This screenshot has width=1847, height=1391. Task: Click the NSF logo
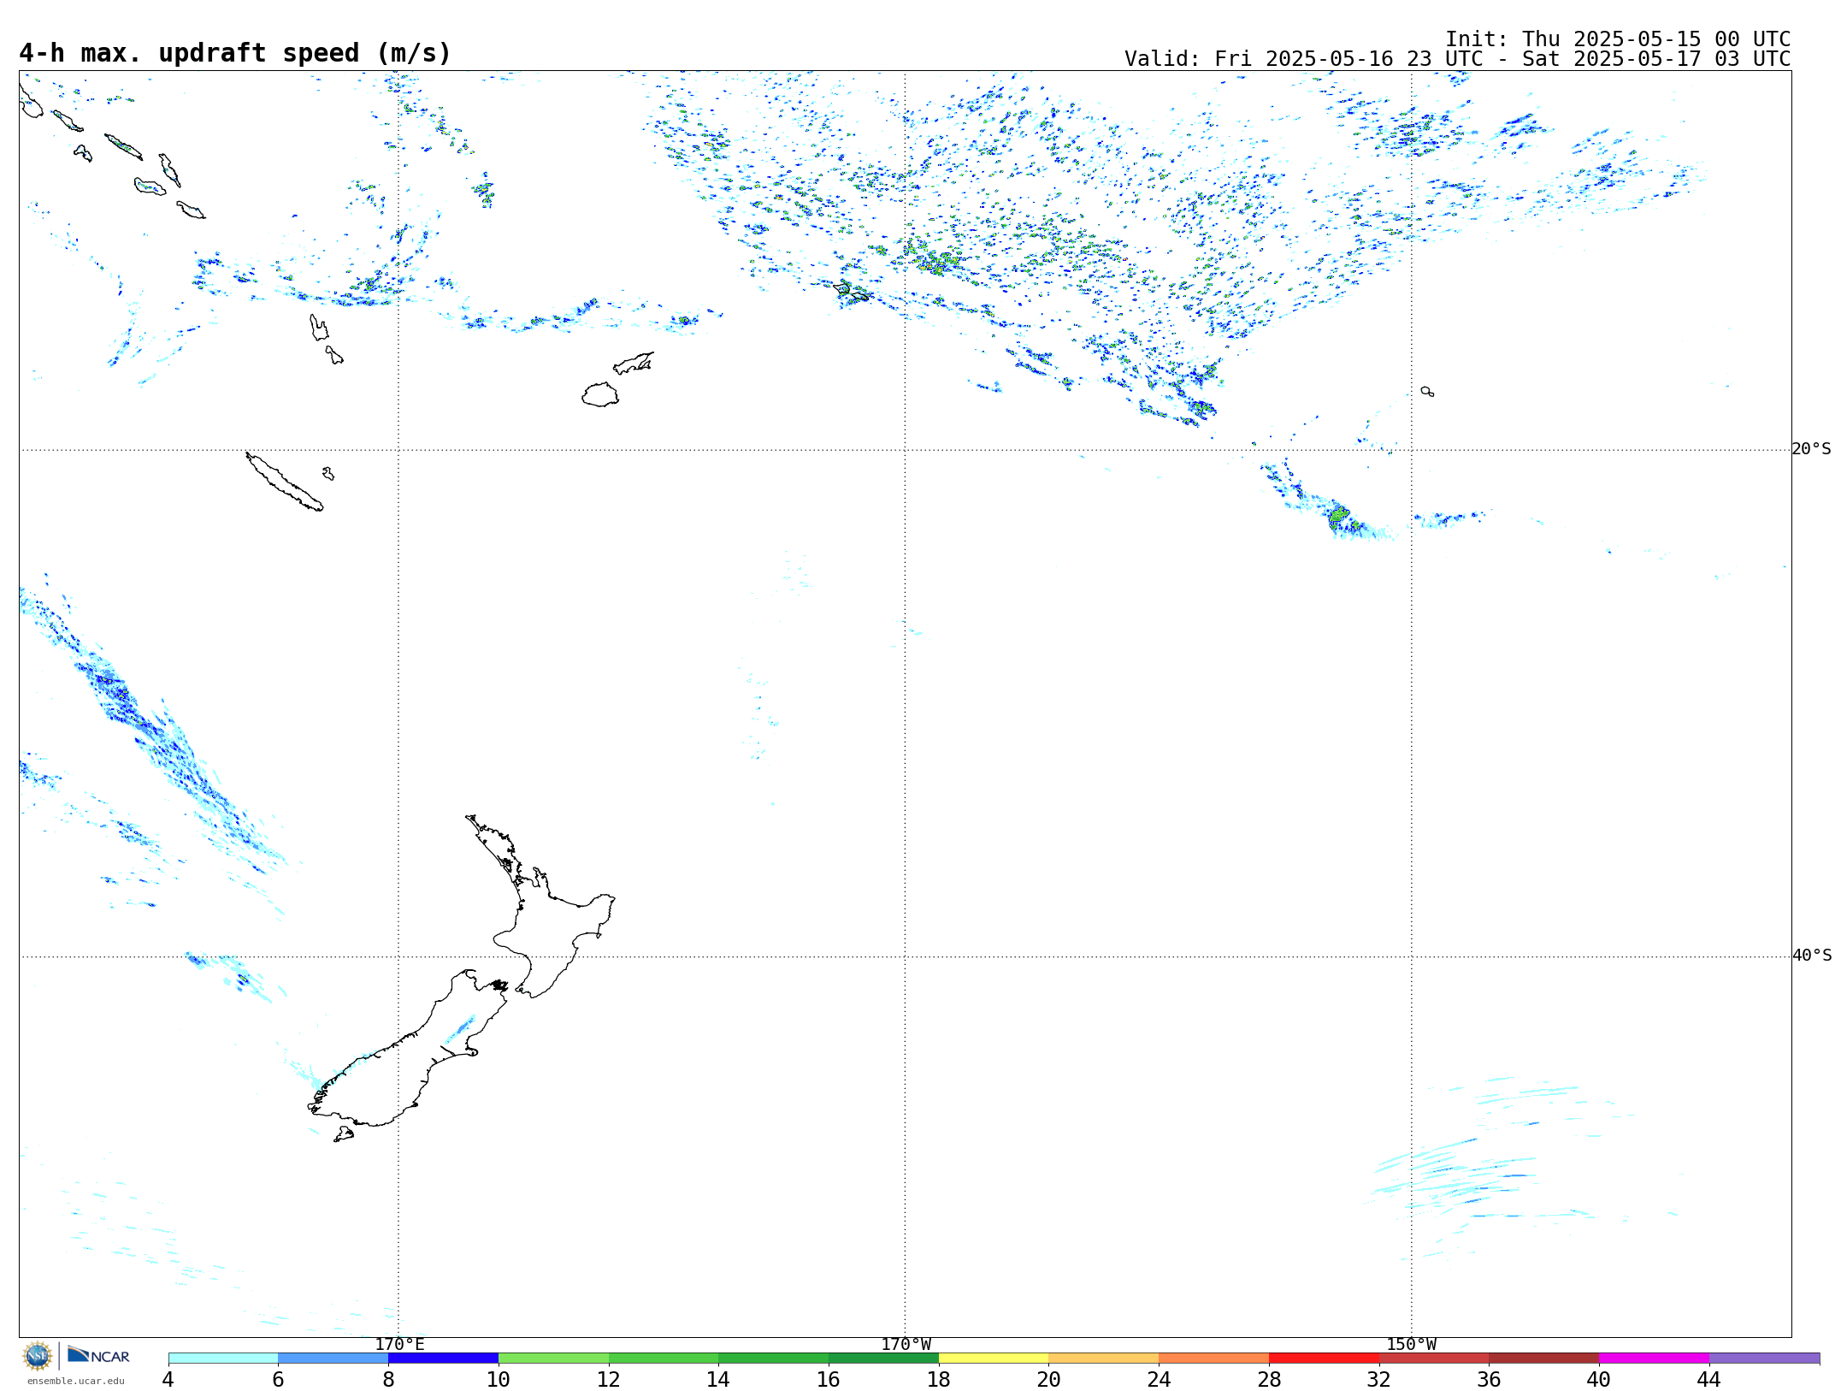(x=38, y=1356)
